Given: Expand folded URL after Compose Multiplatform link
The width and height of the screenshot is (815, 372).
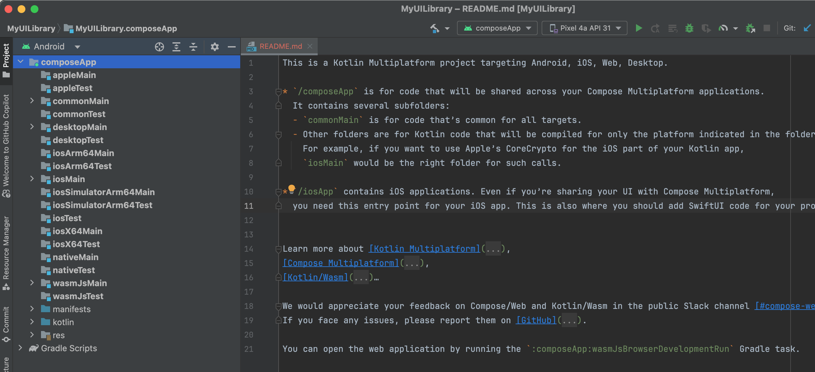Looking at the screenshot, I should 412,263.
